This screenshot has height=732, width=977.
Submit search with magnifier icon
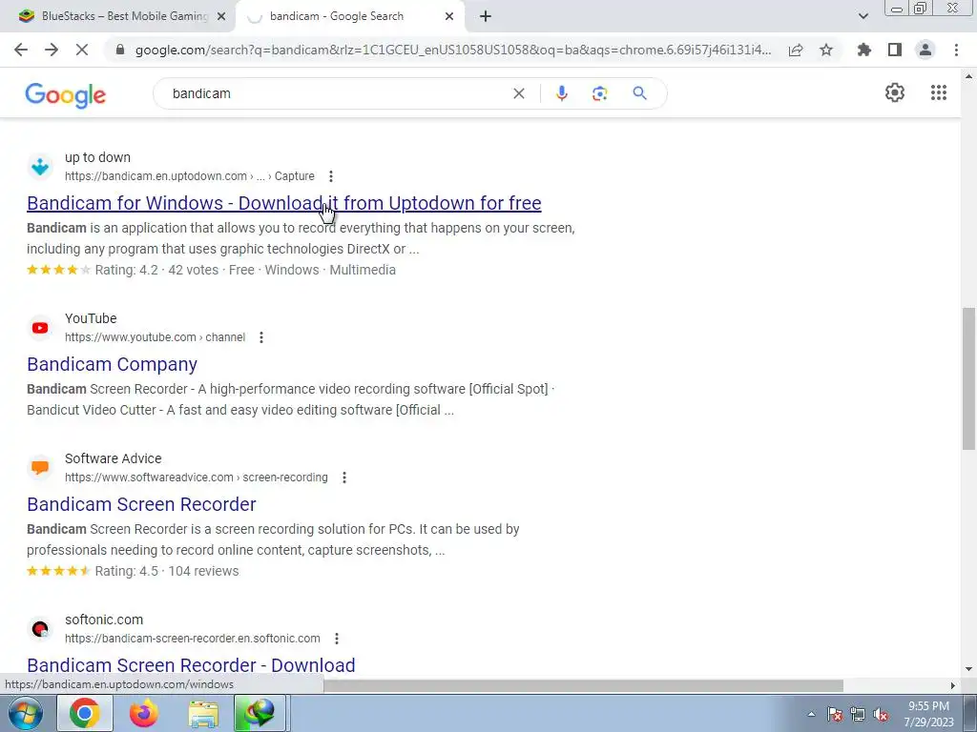(x=639, y=93)
